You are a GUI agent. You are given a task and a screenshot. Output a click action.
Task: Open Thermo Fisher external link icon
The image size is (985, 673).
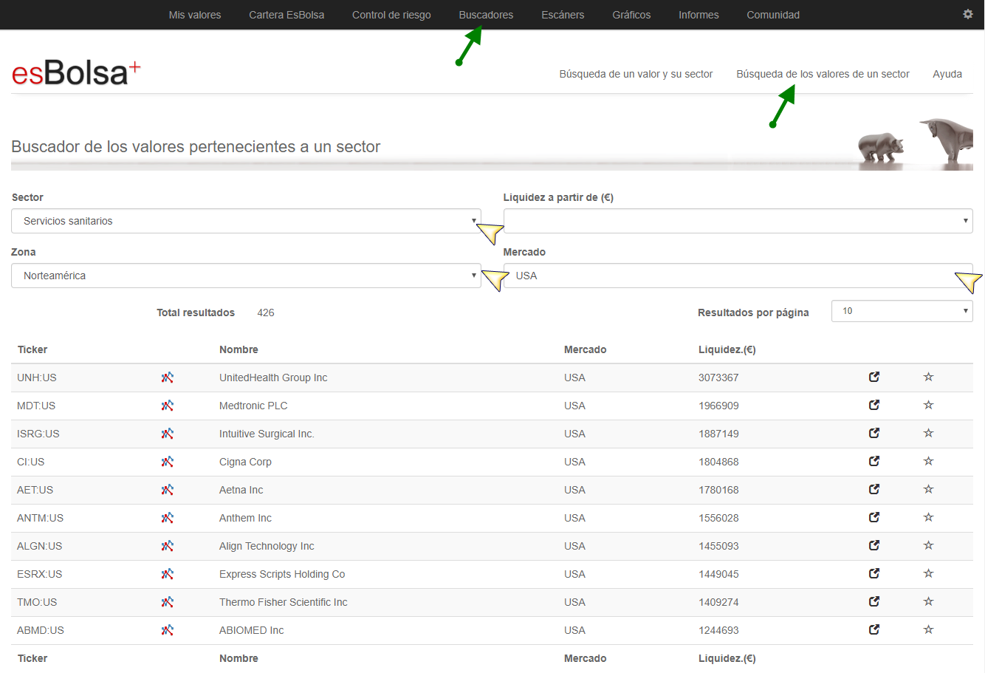(874, 601)
